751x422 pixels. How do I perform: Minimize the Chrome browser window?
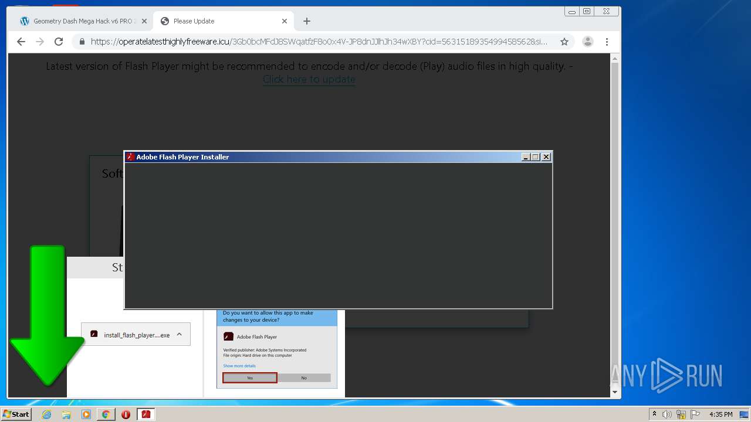click(572, 11)
